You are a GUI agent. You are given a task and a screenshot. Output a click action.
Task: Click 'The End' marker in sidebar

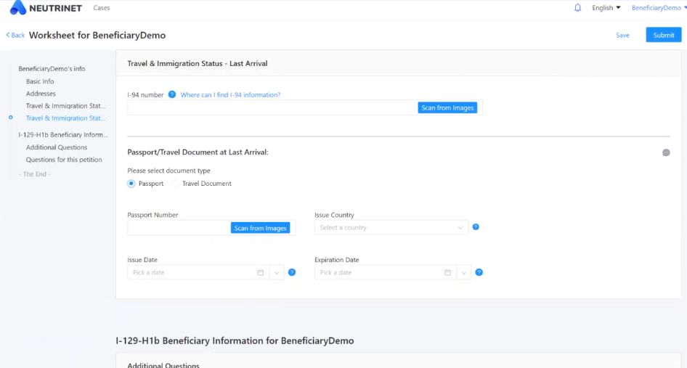click(x=35, y=174)
